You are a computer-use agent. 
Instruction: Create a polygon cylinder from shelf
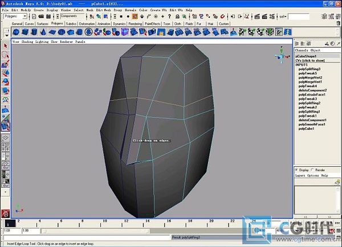pyautogui.click(x=34, y=32)
